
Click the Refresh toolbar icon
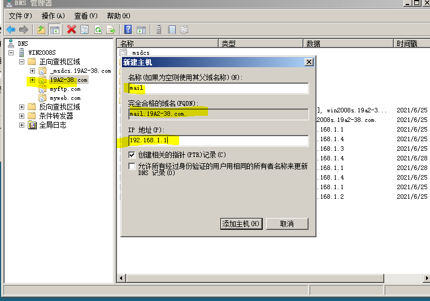[x=98, y=29]
